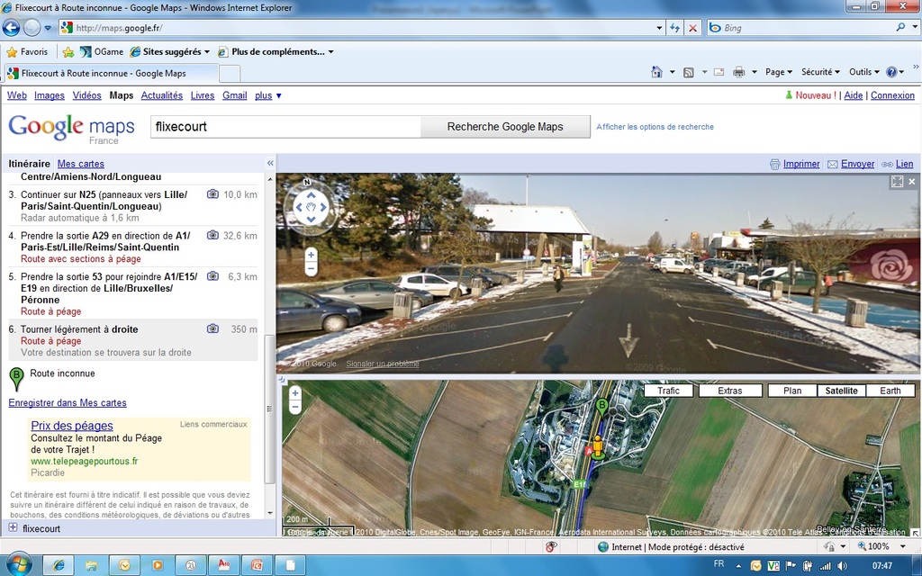922x576 pixels.
Task: Close the Street View panel
Action: click(x=911, y=182)
